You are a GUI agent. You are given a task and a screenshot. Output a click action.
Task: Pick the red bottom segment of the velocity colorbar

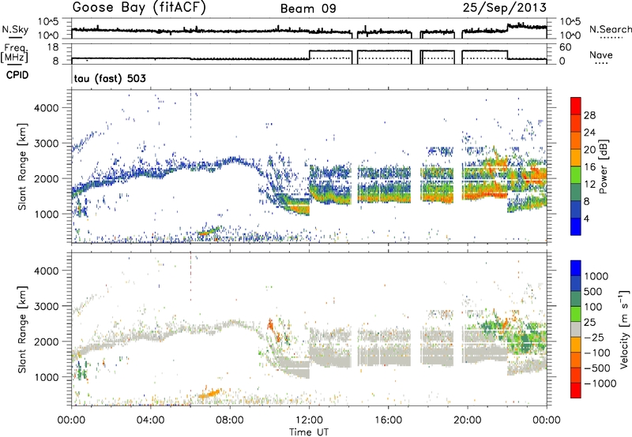[576, 390]
